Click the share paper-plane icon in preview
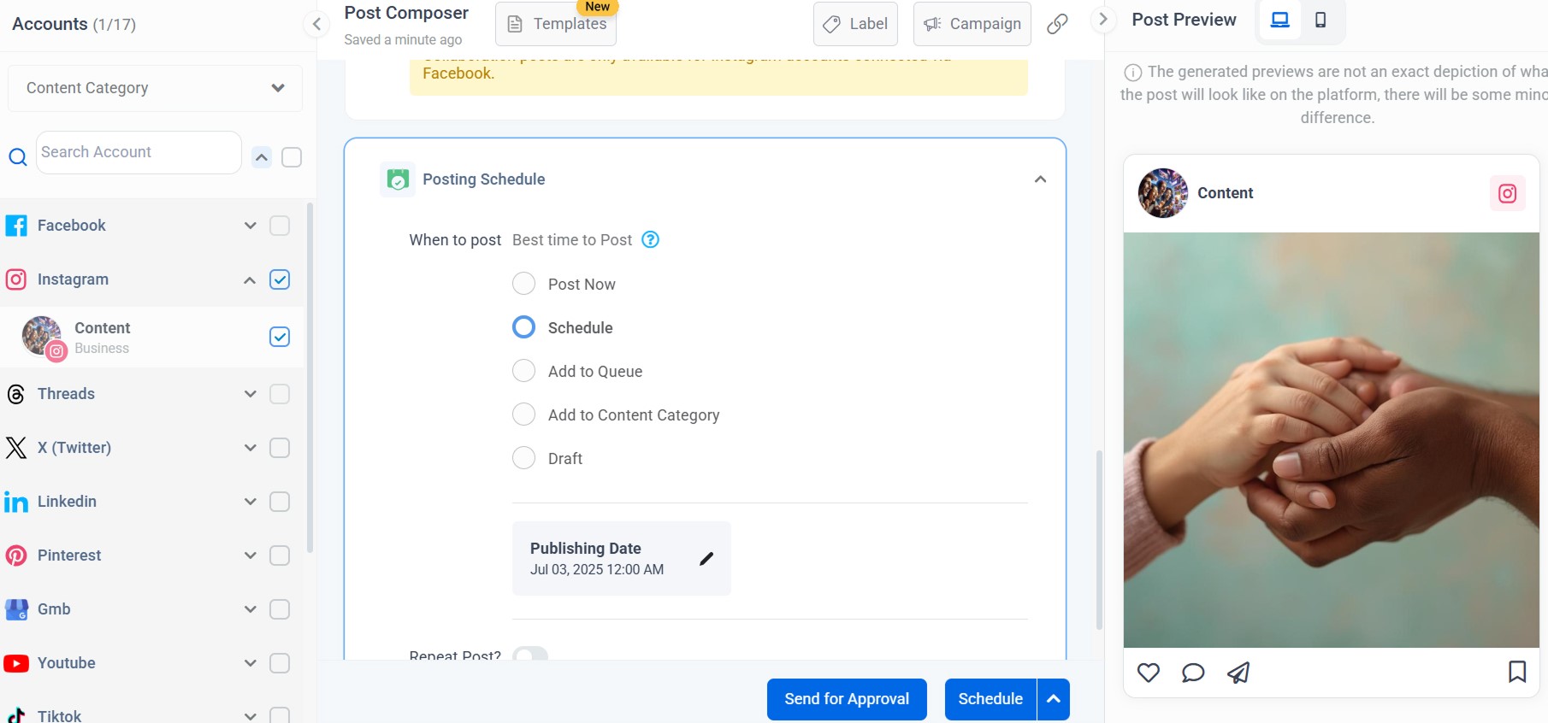The height and width of the screenshot is (723, 1548). pyautogui.click(x=1238, y=673)
